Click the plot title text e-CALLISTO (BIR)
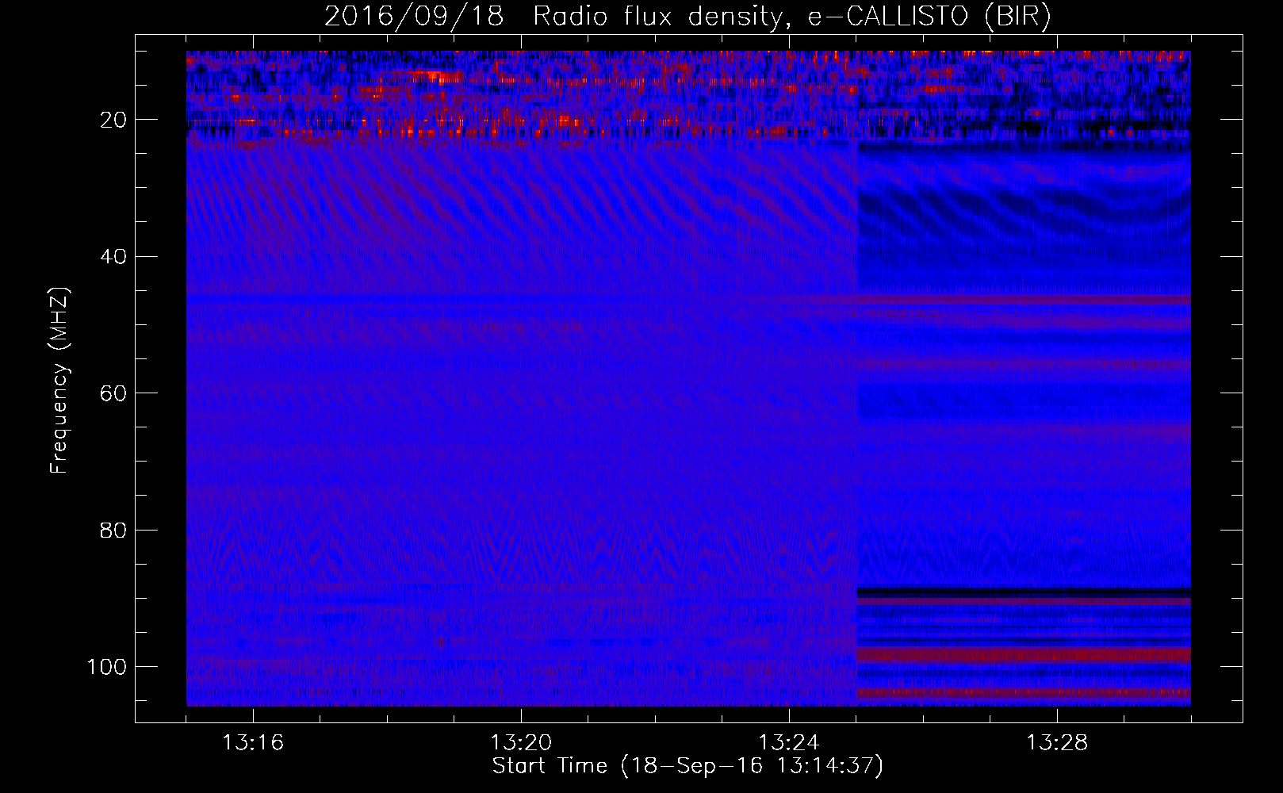This screenshot has height=793, width=1283. pos(929,17)
